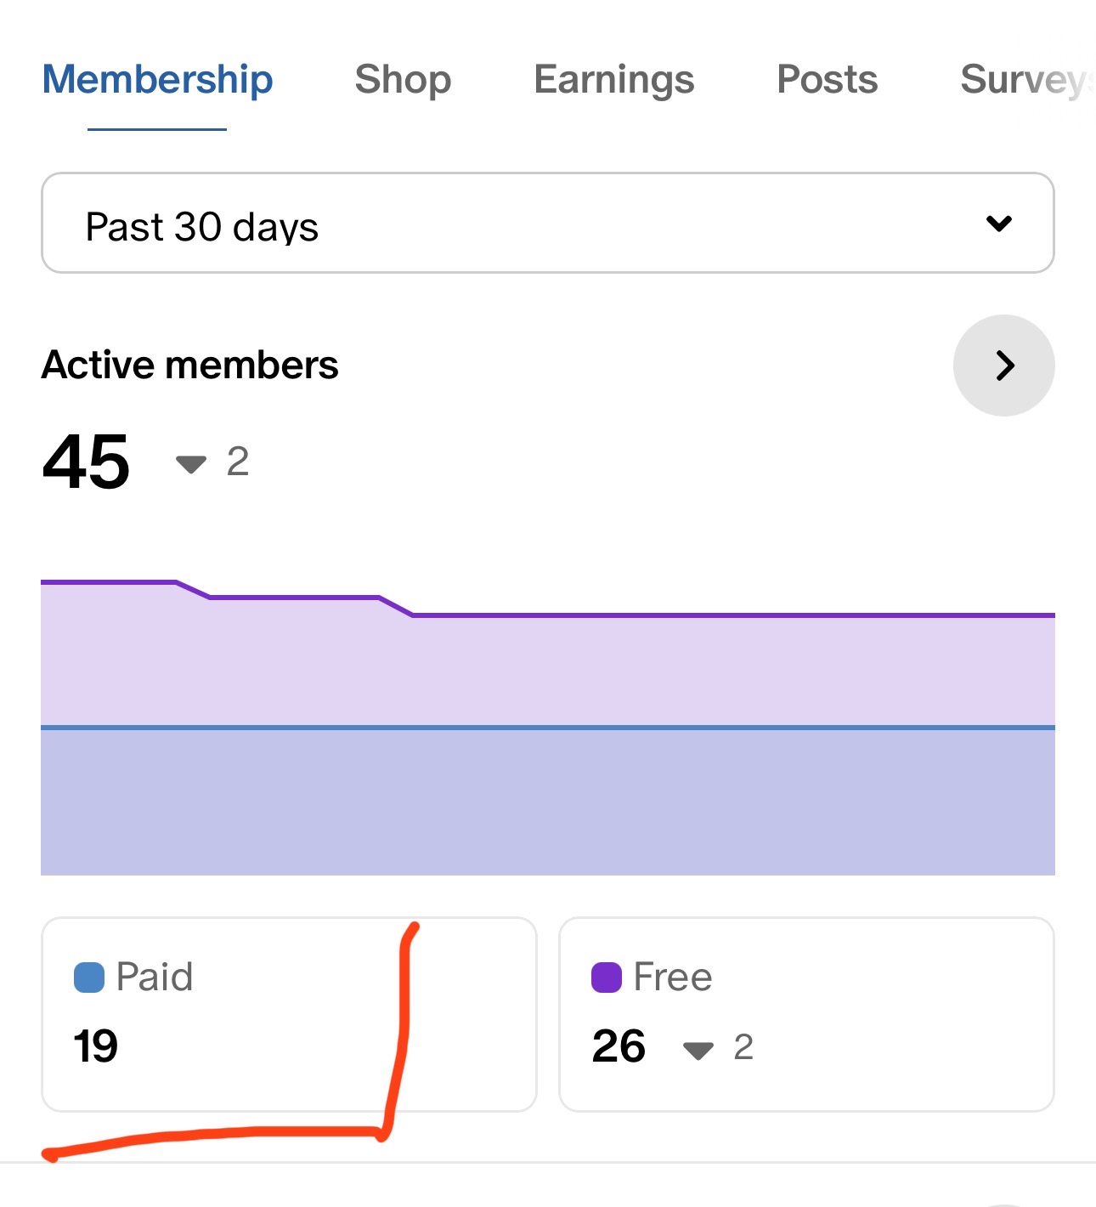Click the Paid count of 19
The width and height of the screenshot is (1096, 1207).
[95, 1046]
